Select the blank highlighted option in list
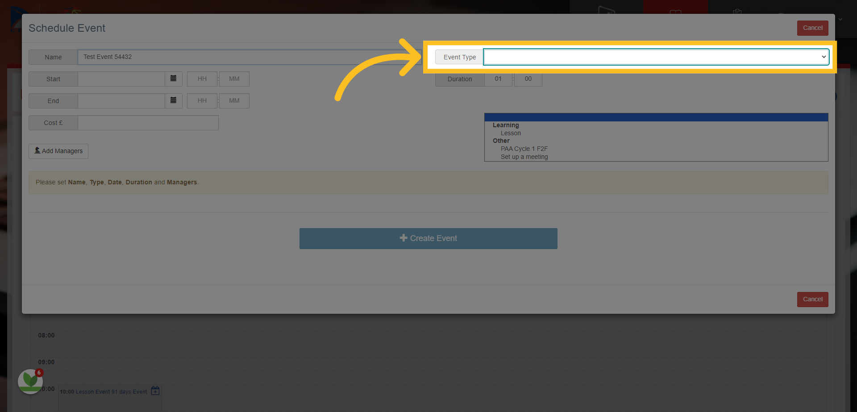The width and height of the screenshot is (857, 412). [656, 117]
